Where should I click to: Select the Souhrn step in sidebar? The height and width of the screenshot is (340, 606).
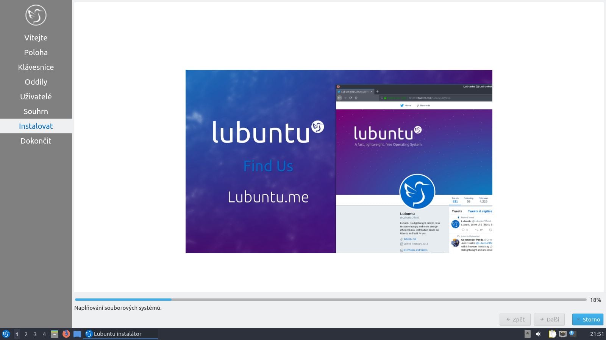coord(36,111)
